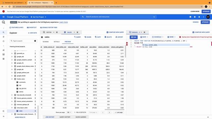Click the user account avatar in top bar
Screen dimensions: 212x119
208,17
